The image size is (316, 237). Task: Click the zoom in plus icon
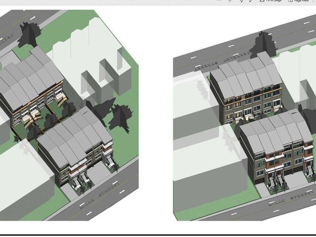pos(230,1)
